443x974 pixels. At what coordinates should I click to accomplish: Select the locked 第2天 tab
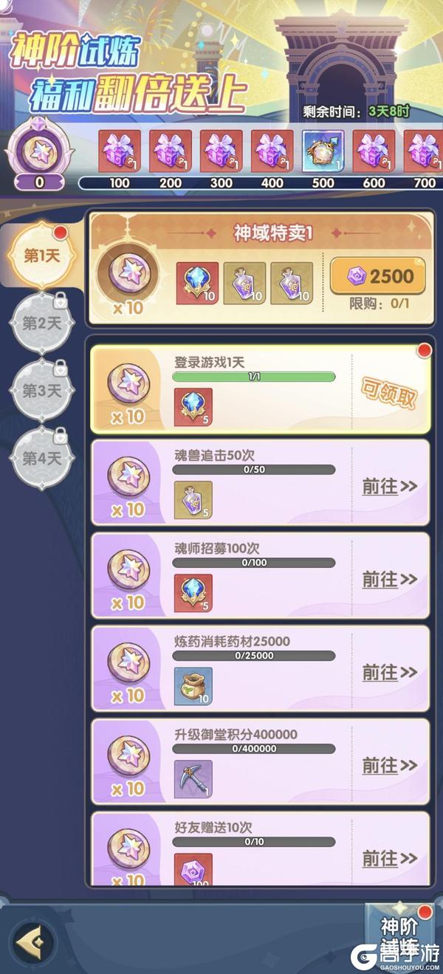(x=41, y=323)
